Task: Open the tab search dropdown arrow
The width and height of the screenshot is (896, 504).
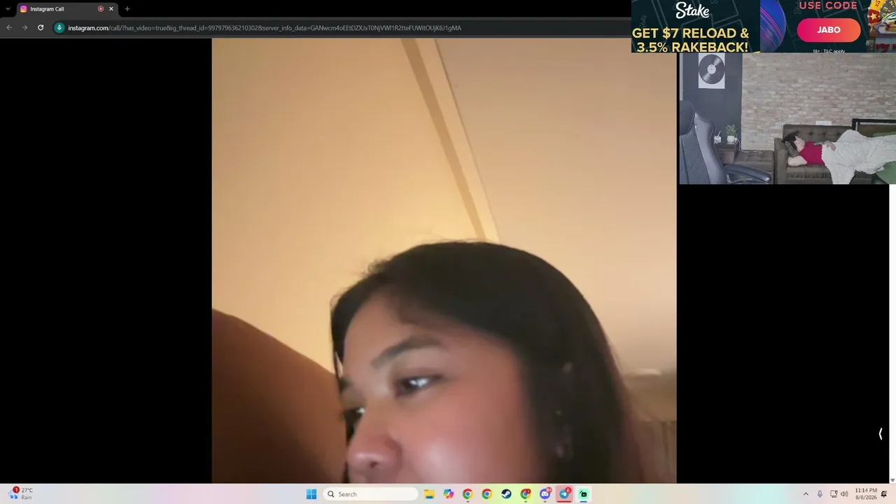Action: (8, 9)
